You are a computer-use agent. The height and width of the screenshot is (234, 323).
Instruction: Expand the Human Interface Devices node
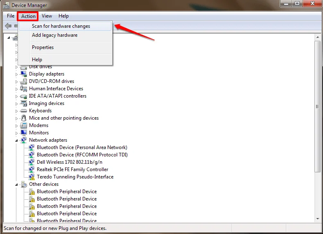16,89
